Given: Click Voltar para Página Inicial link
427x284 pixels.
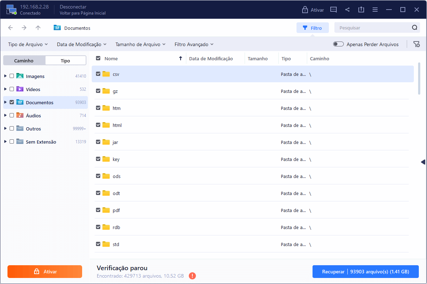Looking at the screenshot, I should tap(82, 13).
